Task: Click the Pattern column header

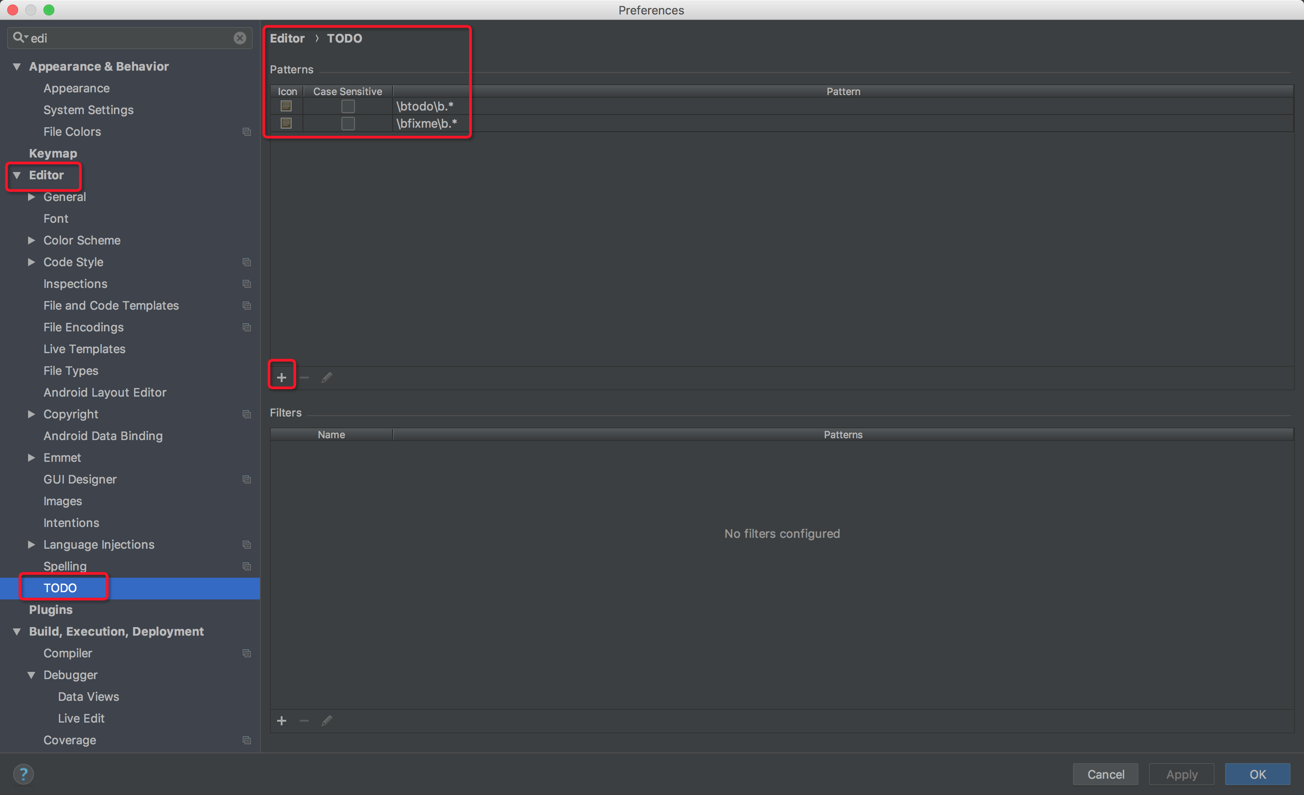Action: tap(843, 91)
